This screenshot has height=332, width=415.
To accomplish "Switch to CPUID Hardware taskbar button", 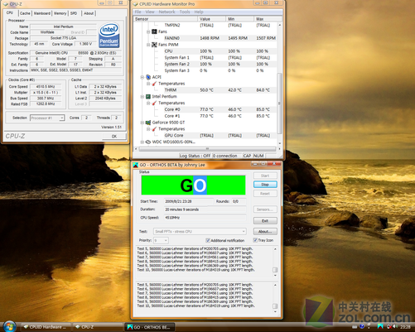I will pos(46,327).
